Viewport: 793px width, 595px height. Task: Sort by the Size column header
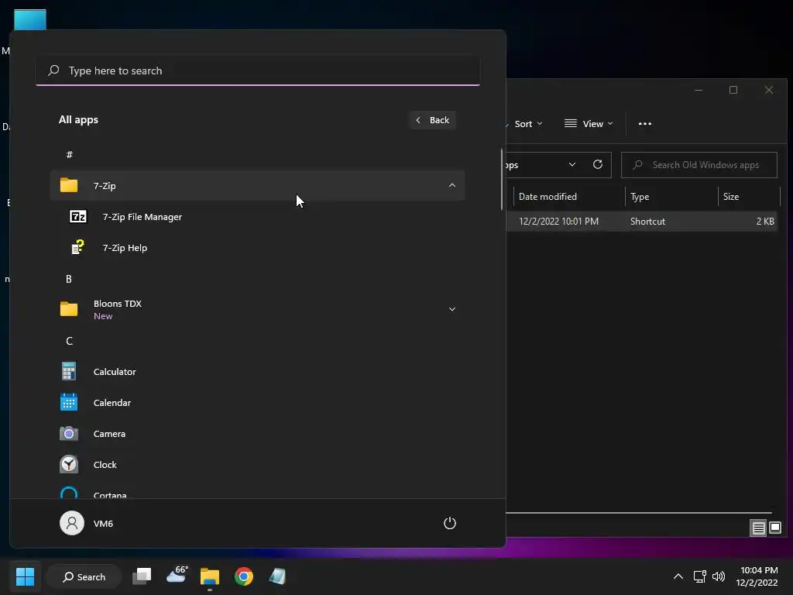(x=749, y=196)
